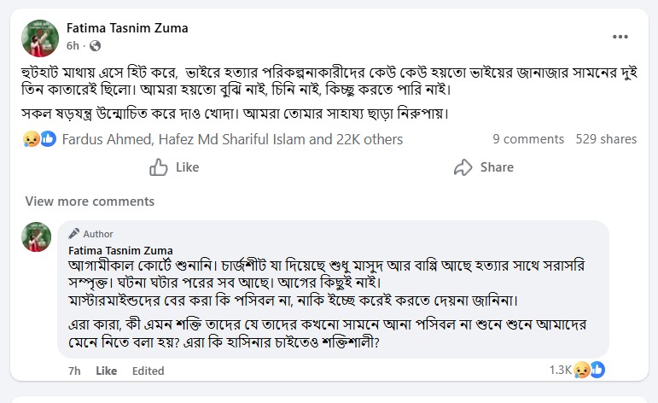
Task: Open the comment's 7h timestamp
Action: tap(74, 371)
